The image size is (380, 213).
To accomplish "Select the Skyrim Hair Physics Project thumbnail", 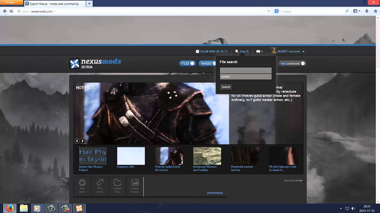I will (93, 156).
